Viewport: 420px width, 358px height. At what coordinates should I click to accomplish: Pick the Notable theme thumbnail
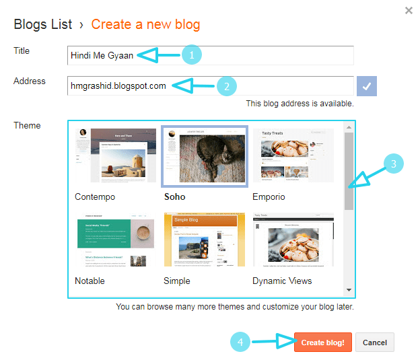(116, 240)
